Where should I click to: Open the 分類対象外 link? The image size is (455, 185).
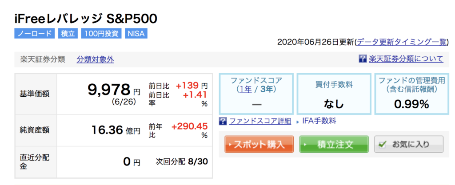click(95, 59)
